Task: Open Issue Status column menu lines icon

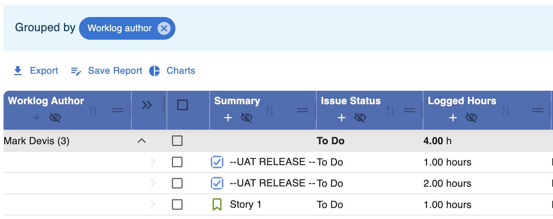Action: coord(410,111)
